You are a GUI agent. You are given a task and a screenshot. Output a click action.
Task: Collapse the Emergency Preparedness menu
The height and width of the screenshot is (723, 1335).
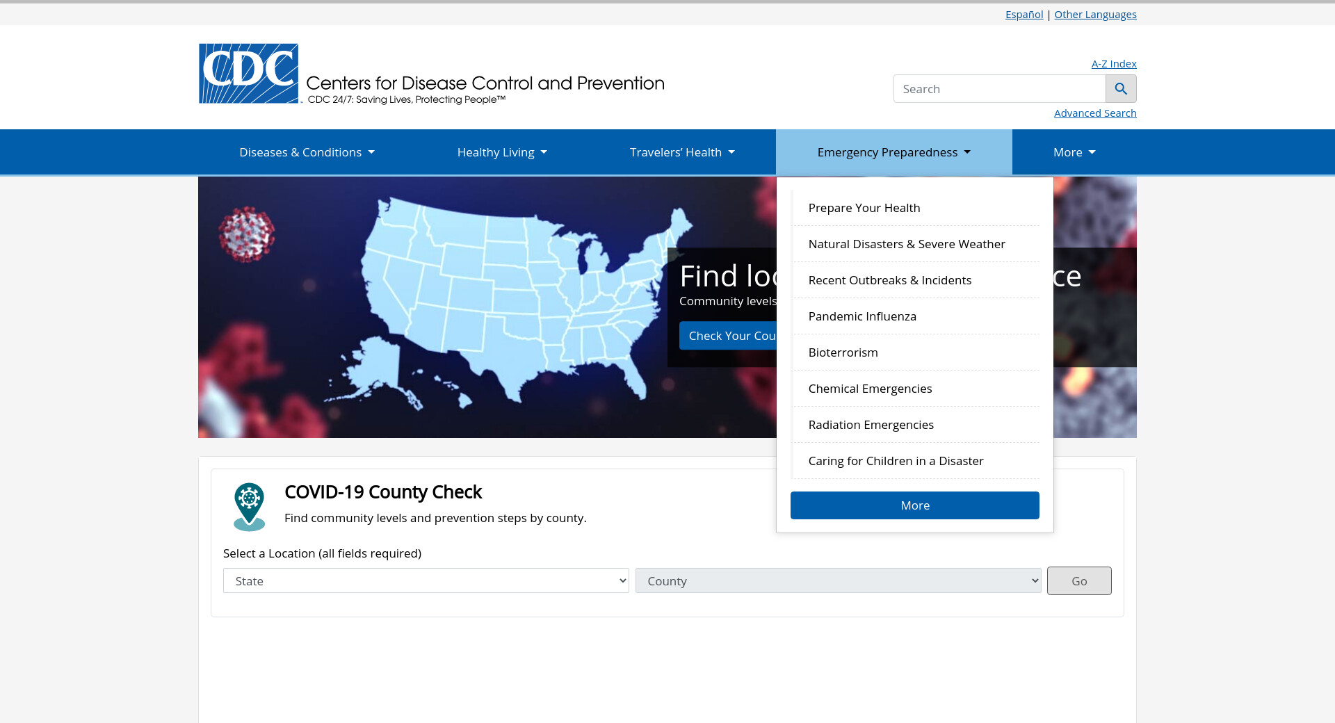[893, 152]
